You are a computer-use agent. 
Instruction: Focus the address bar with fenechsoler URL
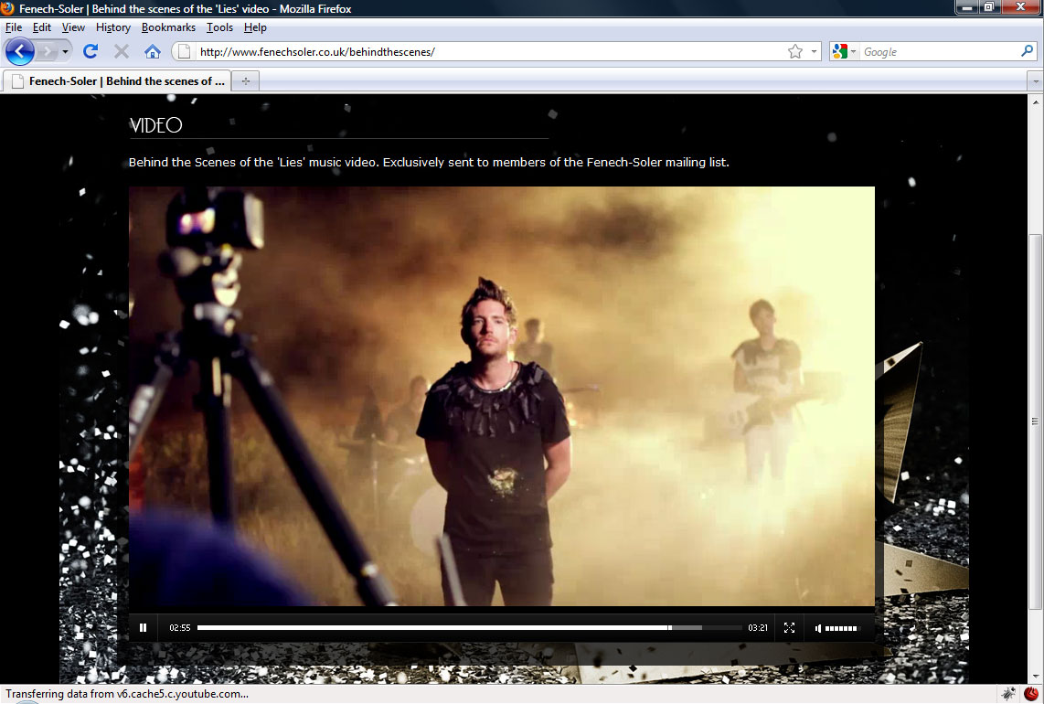(489, 51)
